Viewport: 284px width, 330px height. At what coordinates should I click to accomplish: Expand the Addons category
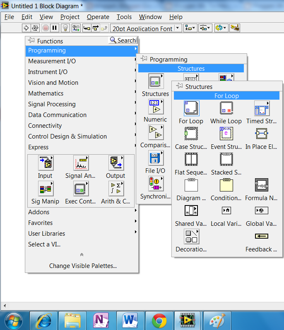tap(82, 212)
